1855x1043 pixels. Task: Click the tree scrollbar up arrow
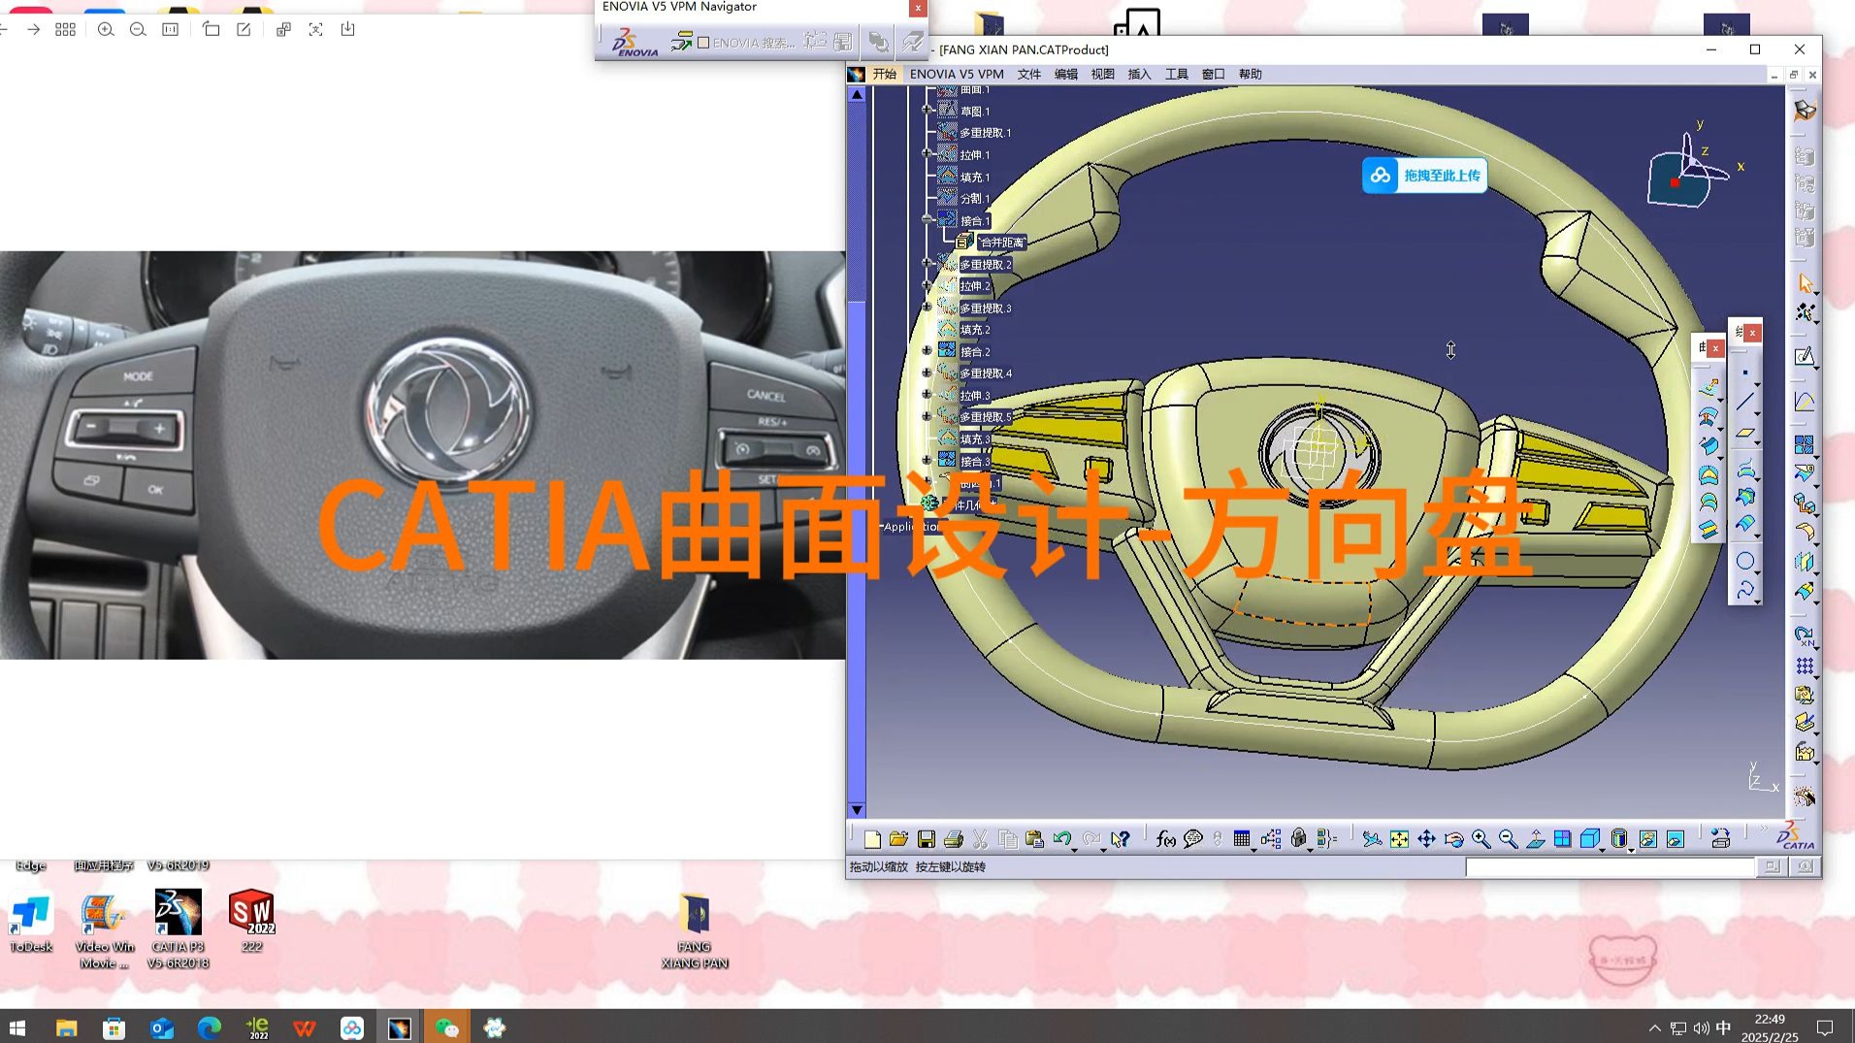pyautogui.click(x=857, y=94)
